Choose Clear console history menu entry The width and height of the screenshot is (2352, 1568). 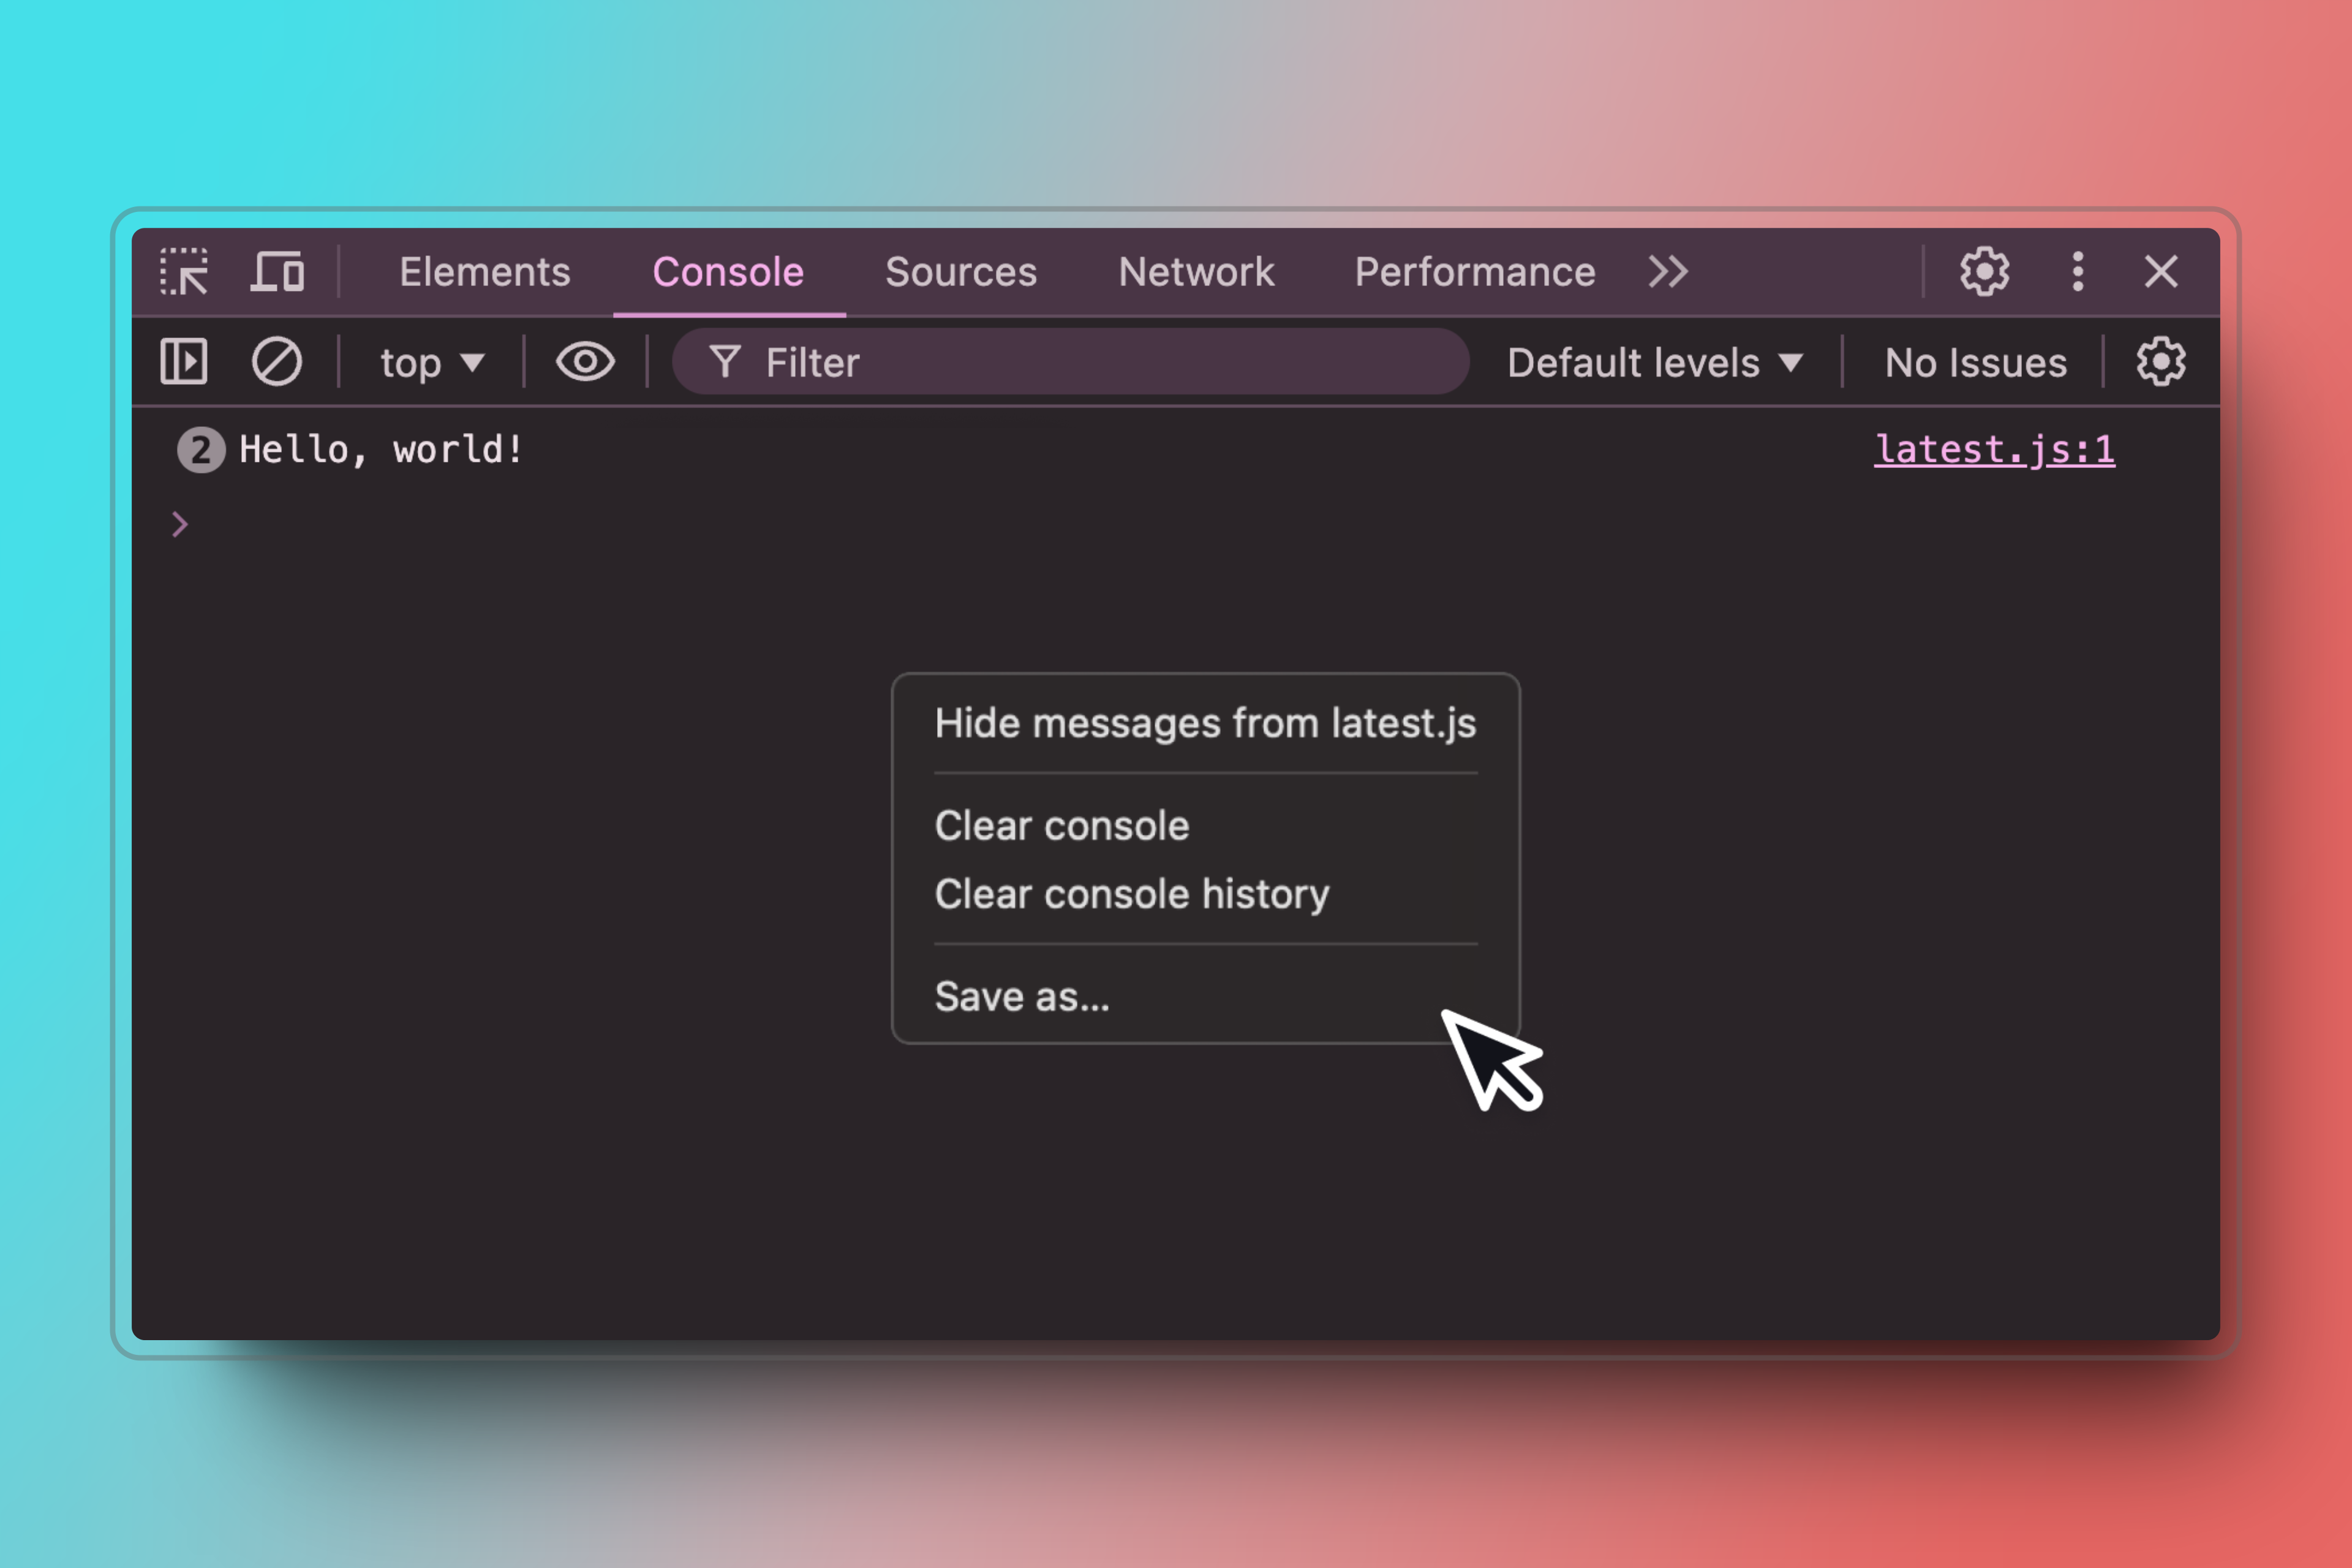(x=1132, y=894)
